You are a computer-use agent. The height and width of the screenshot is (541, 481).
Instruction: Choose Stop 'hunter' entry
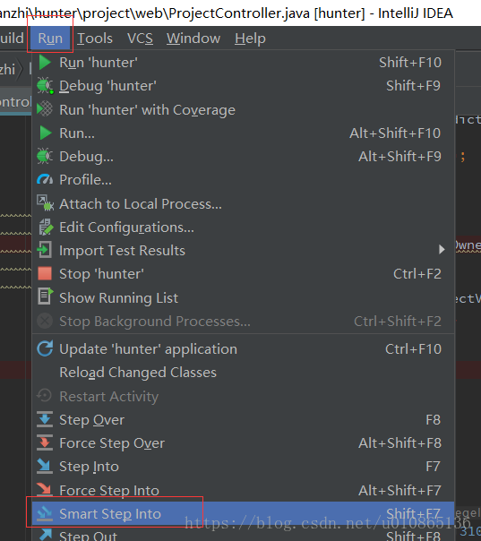pyautogui.click(x=243, y=274)
